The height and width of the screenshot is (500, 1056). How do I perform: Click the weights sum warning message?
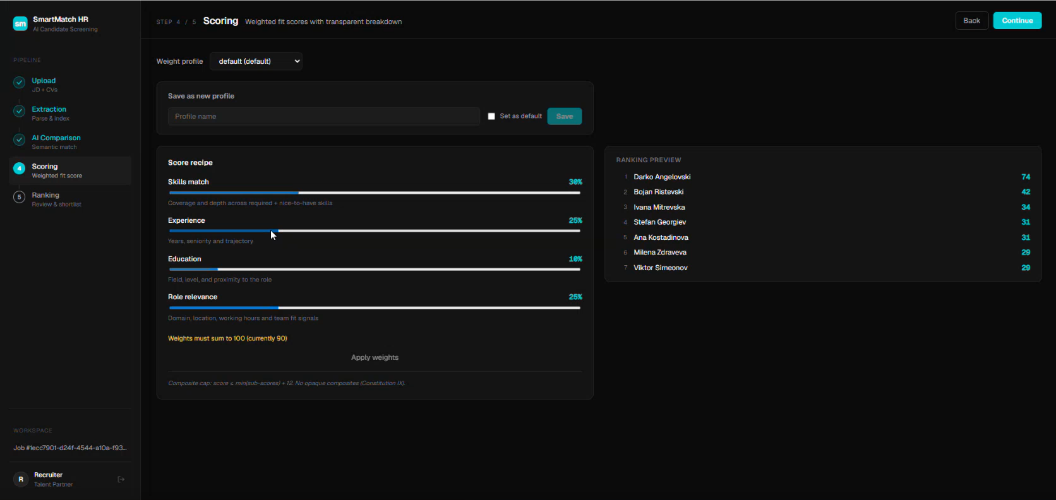pyautogui.click(x=227, y=338)
